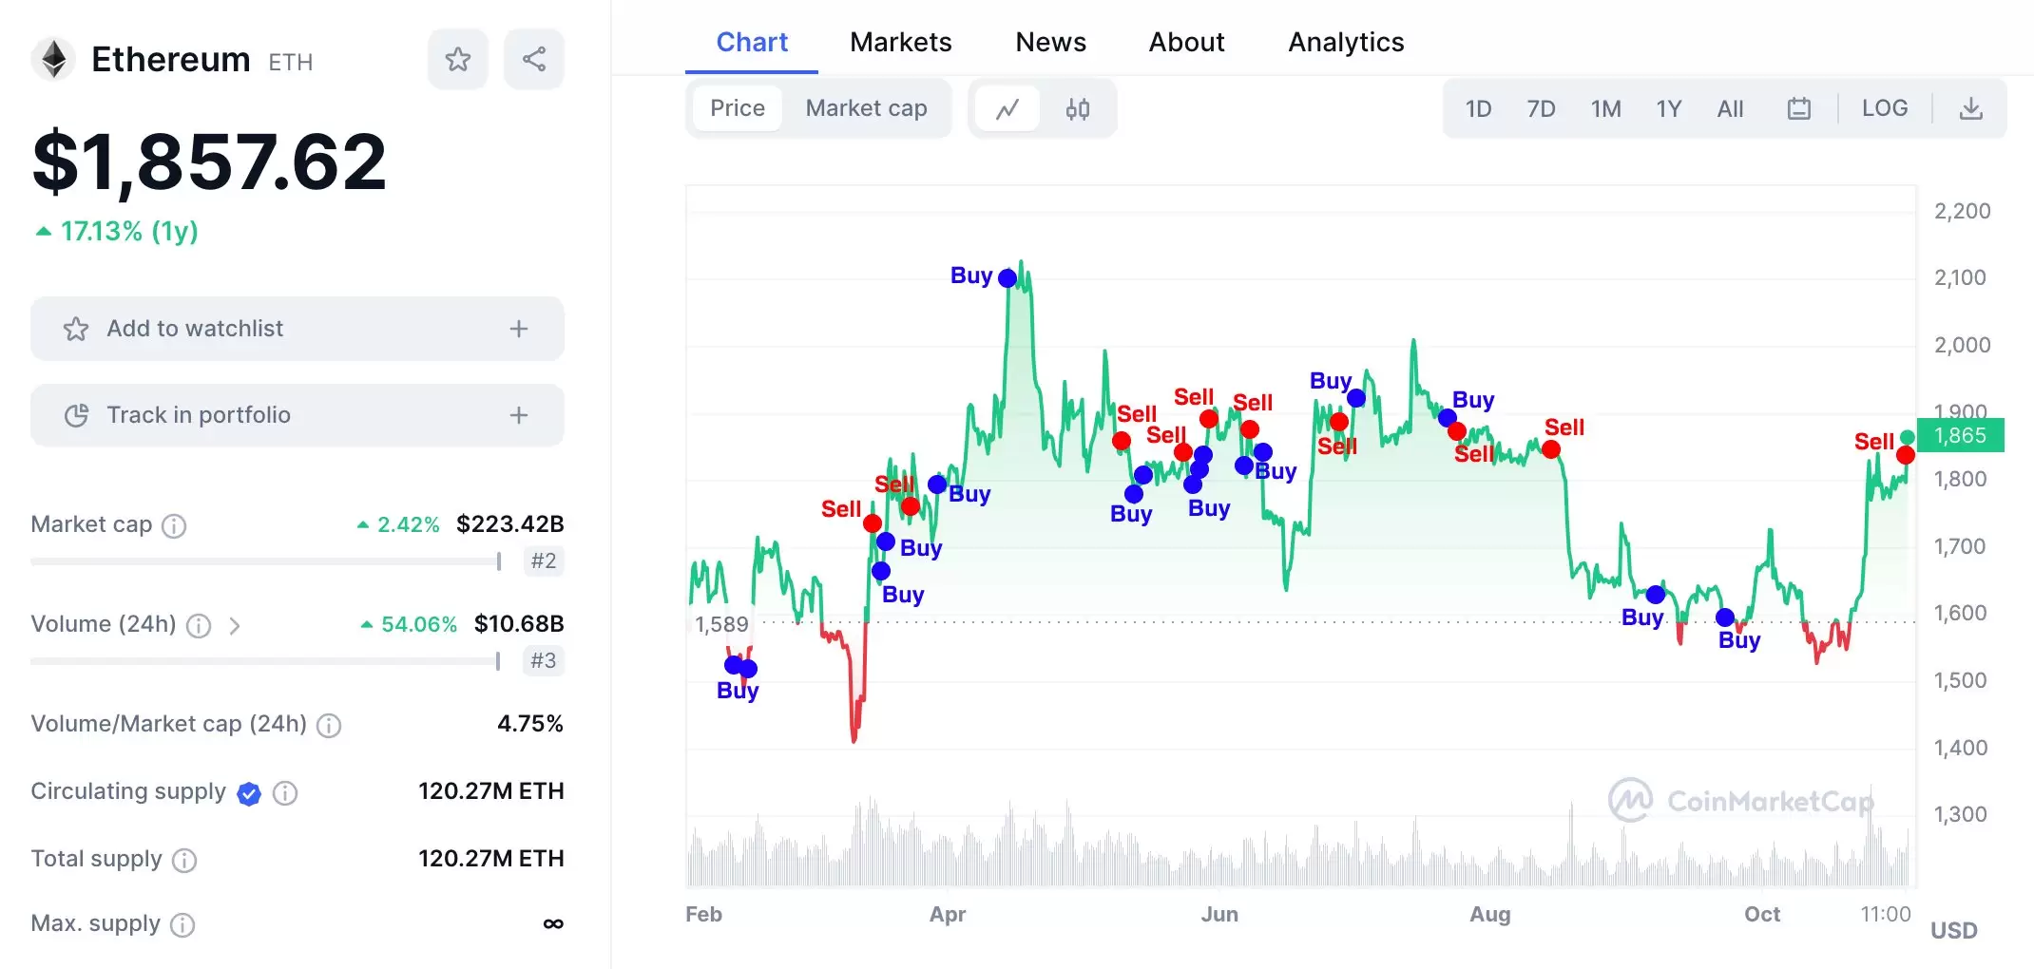Viewport: 2034px width, 969px height.
Task: Click the Circulating supply info icon
Action: (x=285, y=792)
